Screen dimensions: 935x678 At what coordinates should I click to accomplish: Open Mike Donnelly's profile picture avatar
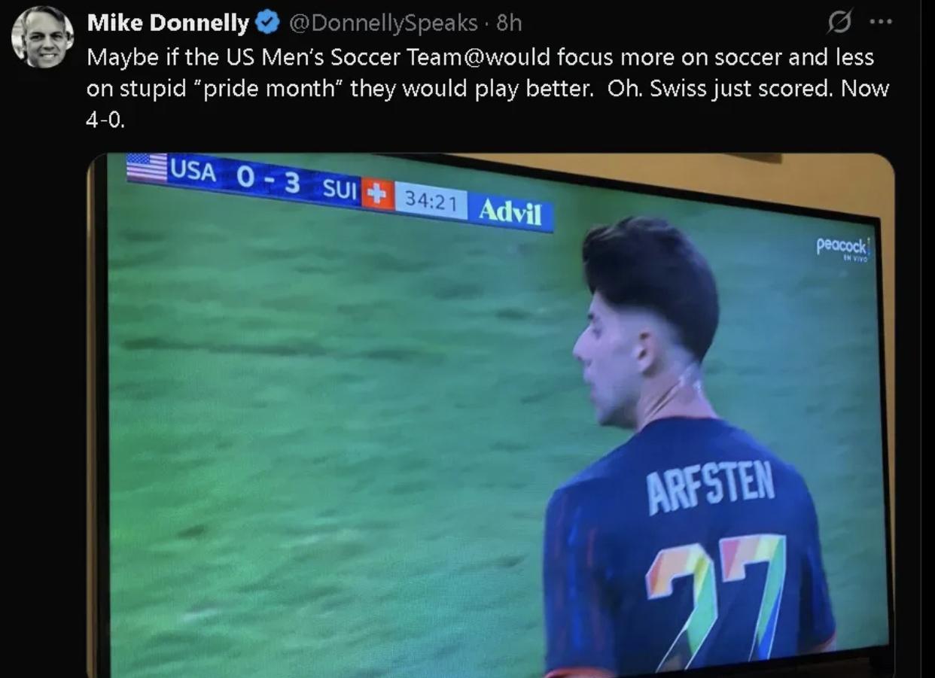(x=43, y=37)
